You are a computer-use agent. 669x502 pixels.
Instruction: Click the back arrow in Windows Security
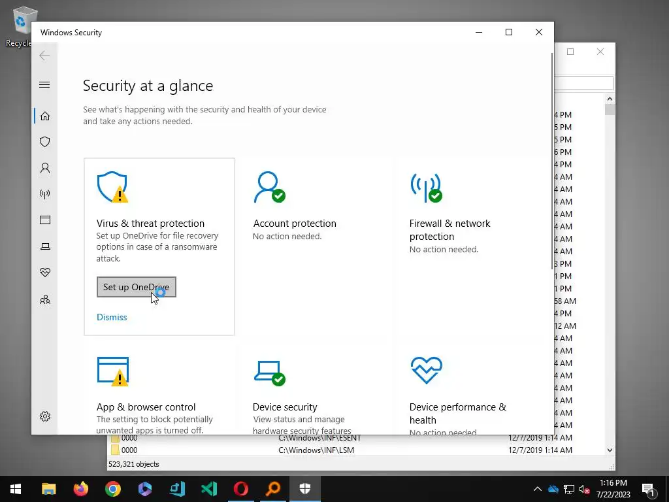pos(44,56)
